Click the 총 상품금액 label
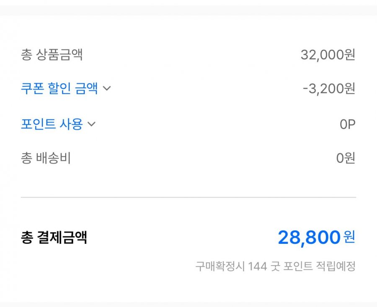Viewport: 377px width, 307px height. pos(52,55)
